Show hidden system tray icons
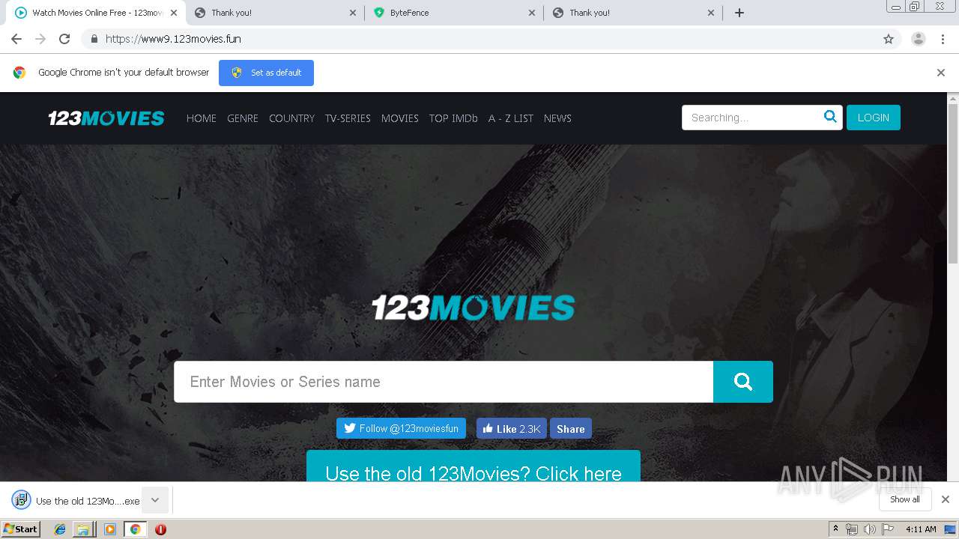 pyautogui.click(x=835, y=529)
